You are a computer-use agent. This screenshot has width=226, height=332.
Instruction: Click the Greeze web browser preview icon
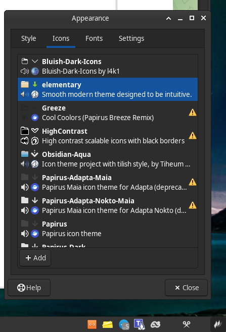point(35,118)
